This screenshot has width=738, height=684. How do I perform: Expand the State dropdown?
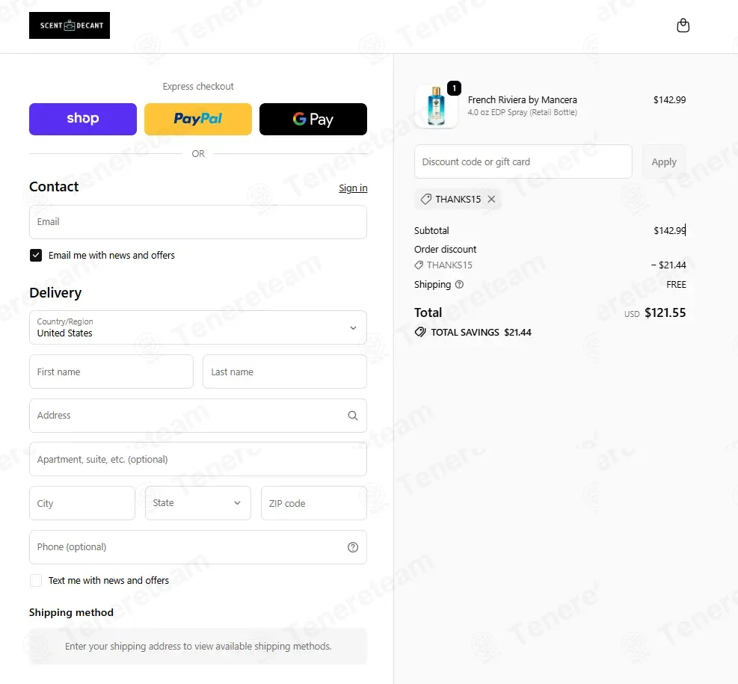[x=197, y=503]
